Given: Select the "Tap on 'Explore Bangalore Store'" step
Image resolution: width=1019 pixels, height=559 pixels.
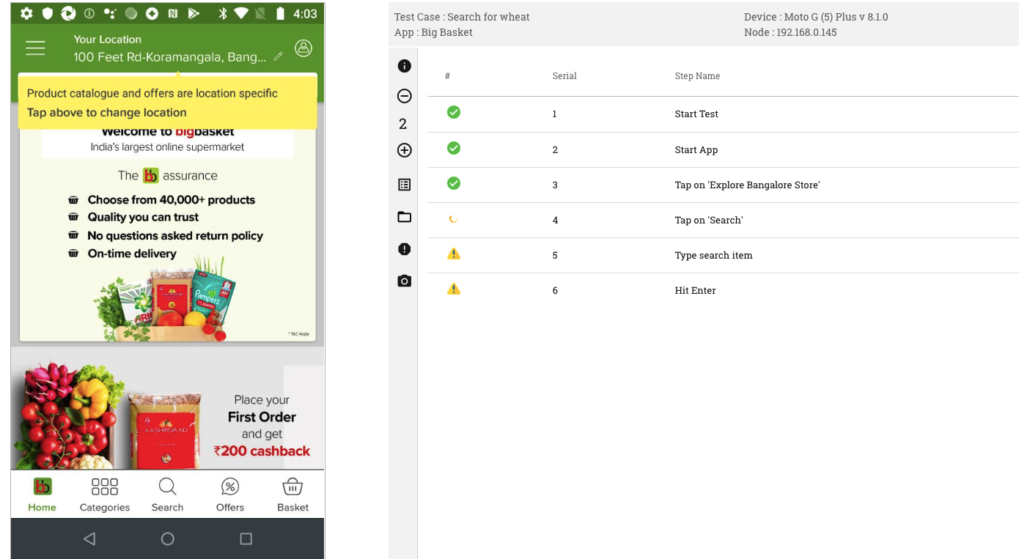Looking at the screenshot, I should (x=747, y=185).
